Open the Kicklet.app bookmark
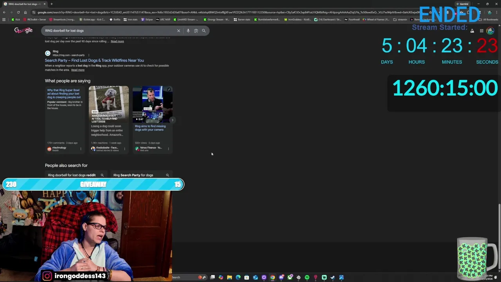501x282 pixels. [x=92, y=19]
